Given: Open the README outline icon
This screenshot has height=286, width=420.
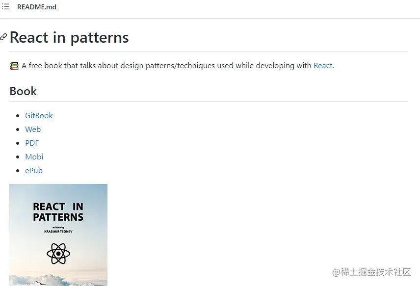Looking at the screenshot, I should pos(5,7).
